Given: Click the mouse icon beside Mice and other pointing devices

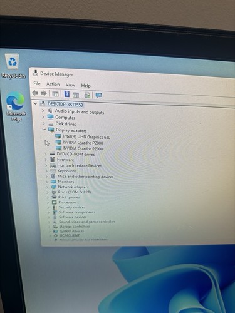Looking at the screenshot, I should coord(53,177).
